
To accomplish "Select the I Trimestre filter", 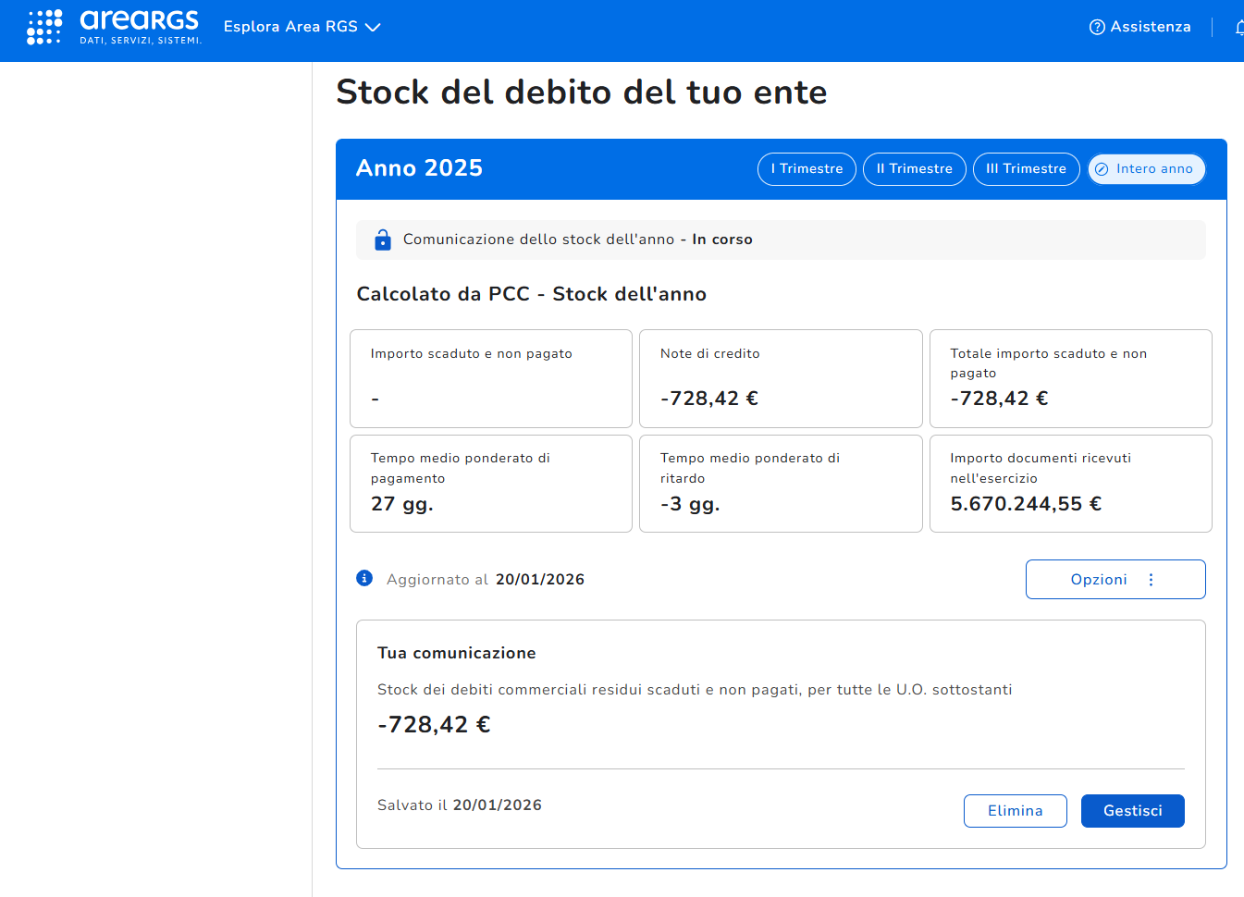I will [807, 169].
